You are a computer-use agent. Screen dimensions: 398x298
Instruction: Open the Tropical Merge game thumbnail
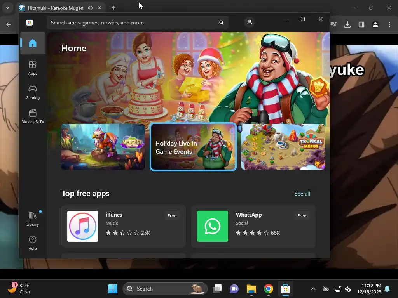coord(283,146)
